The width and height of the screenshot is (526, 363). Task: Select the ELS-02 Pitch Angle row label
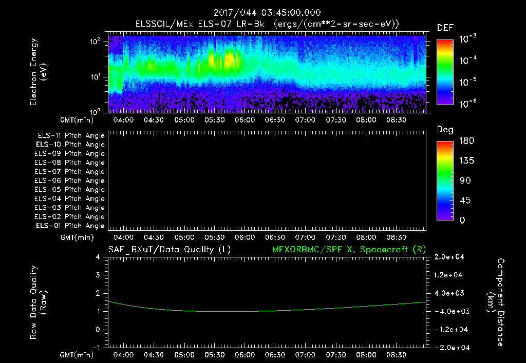coord(69,217)
